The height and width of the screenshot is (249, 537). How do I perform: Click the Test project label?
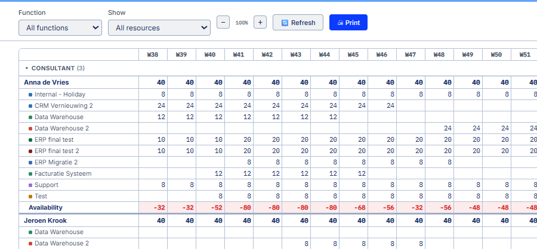pos(41,196)
